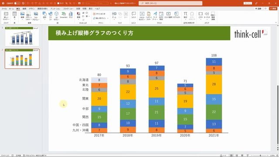Click the Record (記録) button
279x157 pixels.
(x=259, y=9)
